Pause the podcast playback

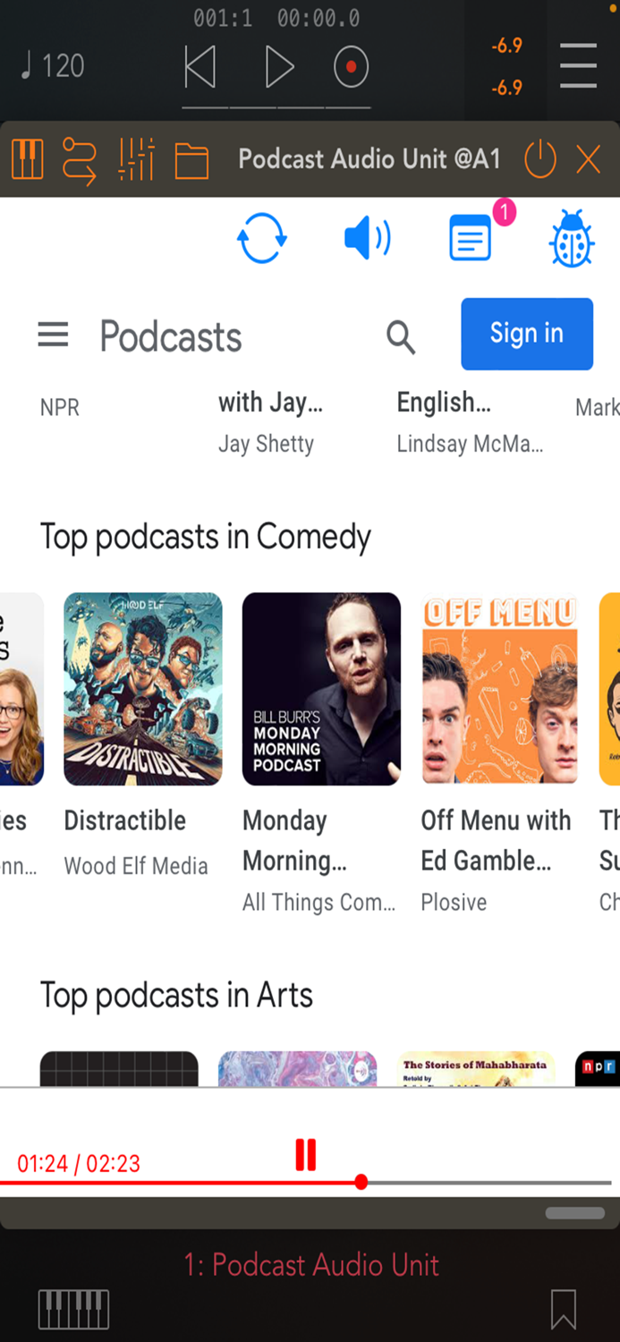(x=306, y=1154)
